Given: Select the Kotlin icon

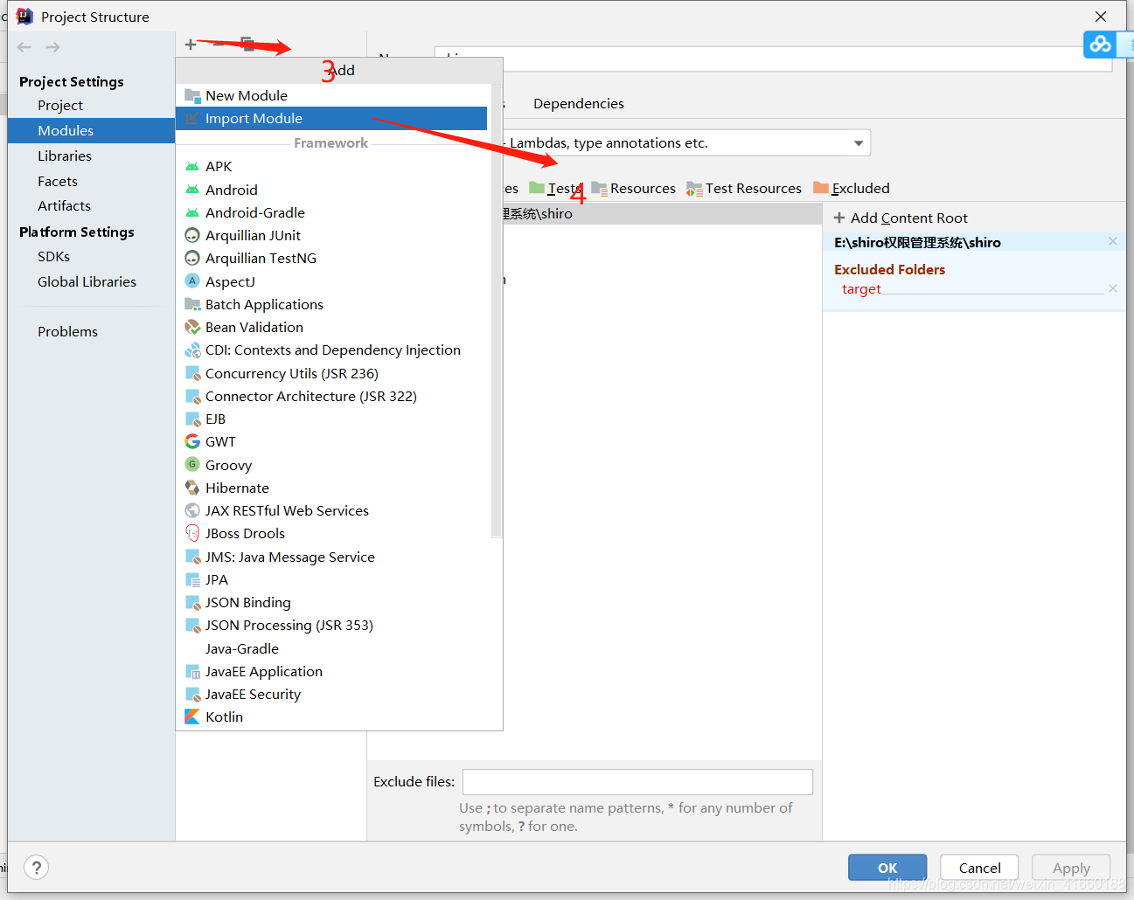Looking at the screenshot, I should [192, 717].
